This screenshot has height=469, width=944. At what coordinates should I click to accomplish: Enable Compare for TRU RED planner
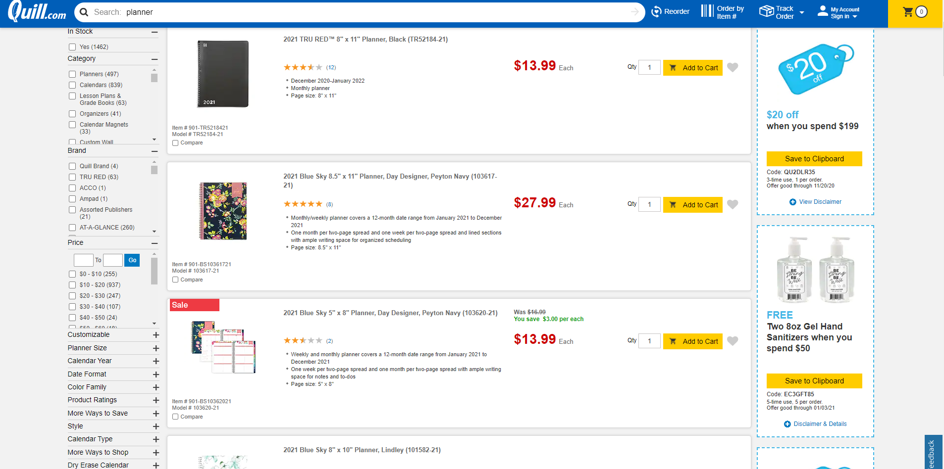coord(175,143)
